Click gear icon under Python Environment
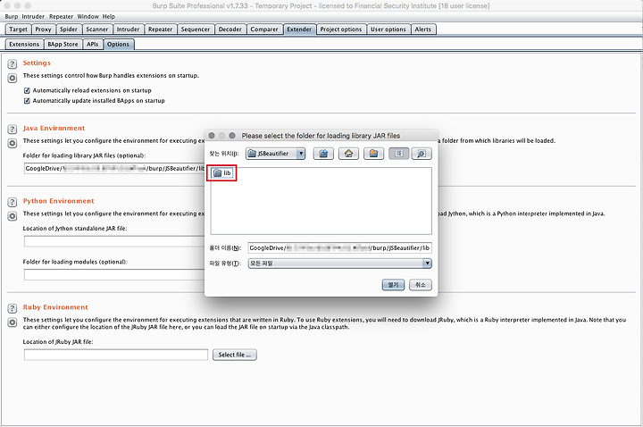This screenshot has width=643, height=427. point(13,216)
